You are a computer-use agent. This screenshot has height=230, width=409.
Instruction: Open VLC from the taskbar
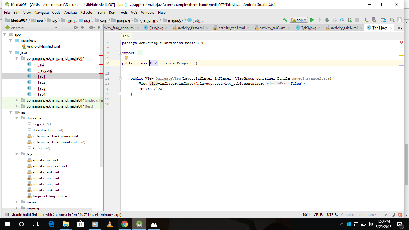pyautogui.click(x=110, y=224)
